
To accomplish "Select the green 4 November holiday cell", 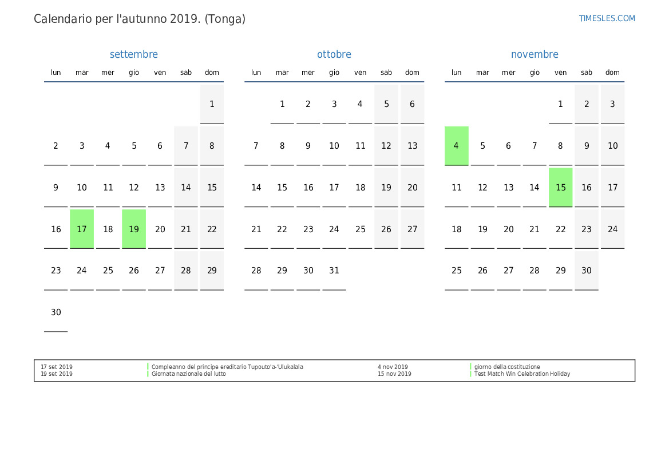I will (456, 146).
